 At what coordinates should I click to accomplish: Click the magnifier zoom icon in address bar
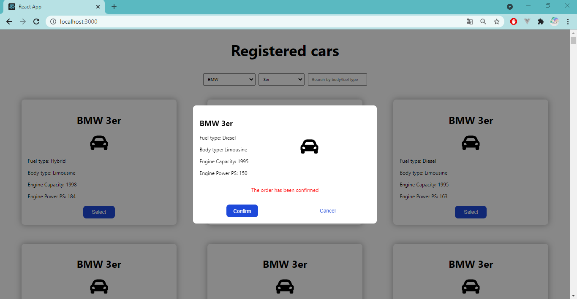[483, 21]
